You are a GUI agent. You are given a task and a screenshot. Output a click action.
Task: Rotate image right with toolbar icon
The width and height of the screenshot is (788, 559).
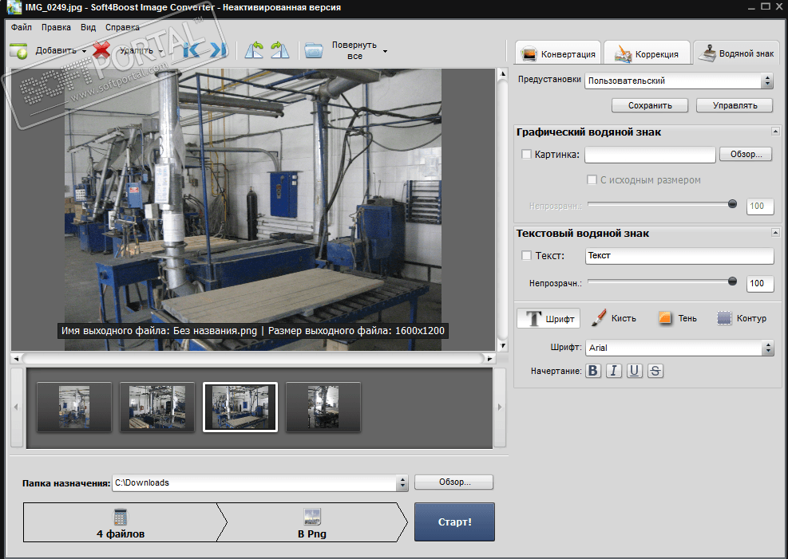[x=279, y=50]
